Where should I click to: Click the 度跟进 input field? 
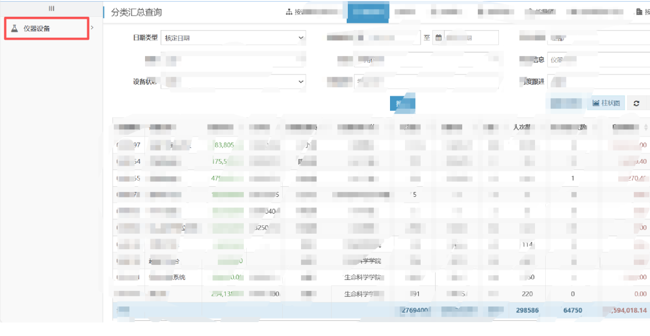598,82
